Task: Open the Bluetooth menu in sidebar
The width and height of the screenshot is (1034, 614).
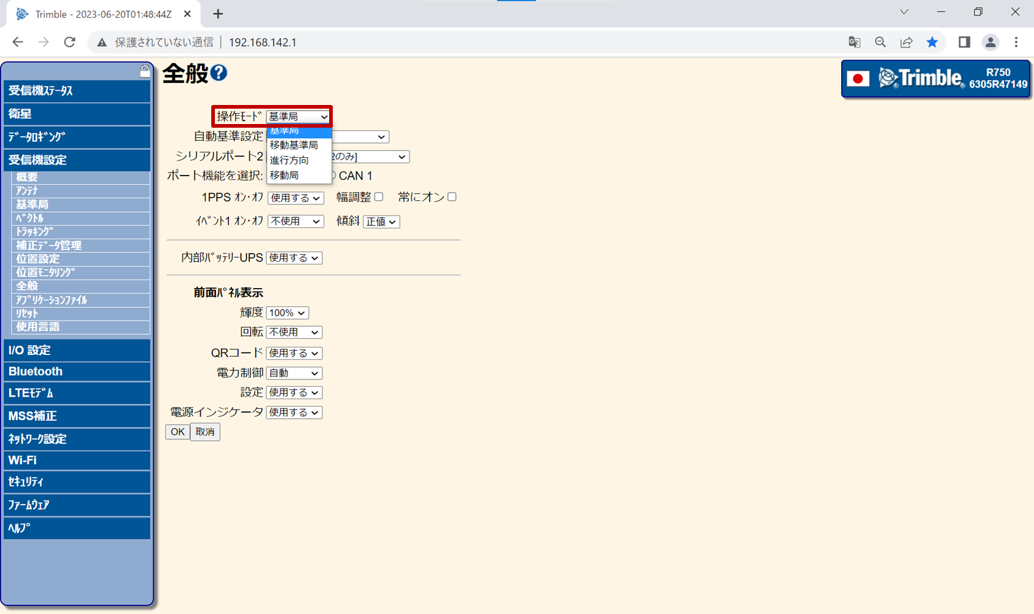Action: coord(77,371)
